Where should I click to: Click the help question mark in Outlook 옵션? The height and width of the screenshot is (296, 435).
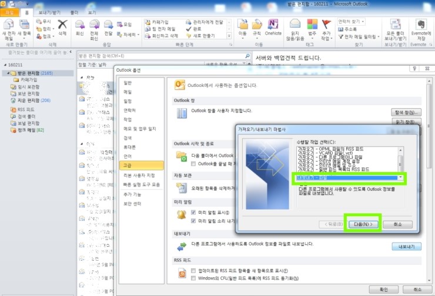tap(414, 69)
